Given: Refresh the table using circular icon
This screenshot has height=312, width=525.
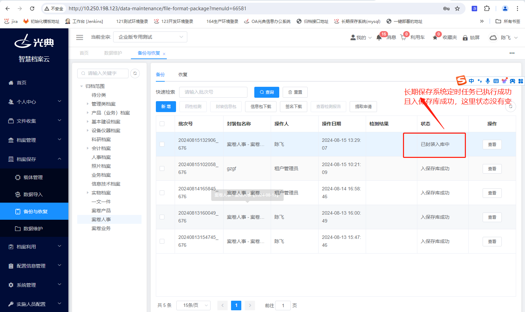Looking at the screenshot, I should pyautogui.click(x=511, y=107).
